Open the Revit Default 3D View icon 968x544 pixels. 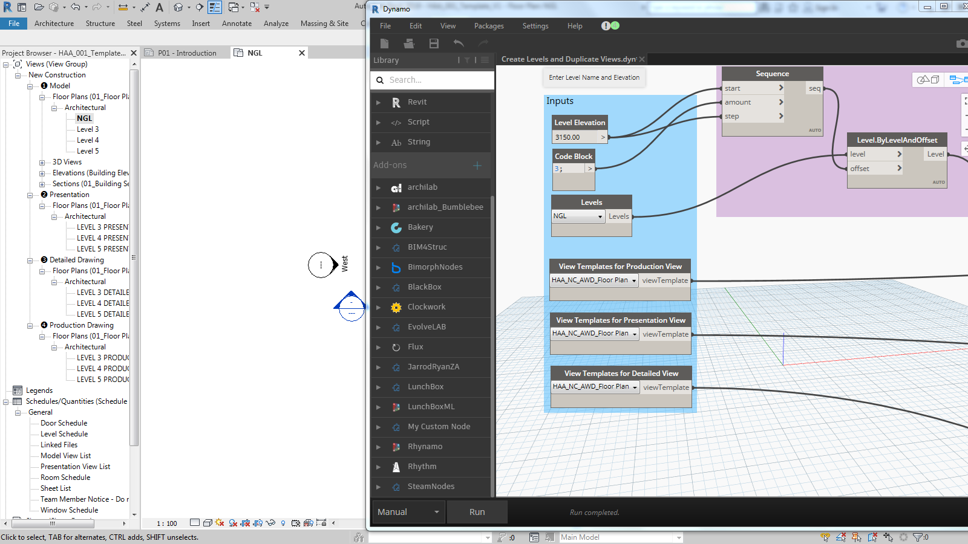tap(178, 7)
